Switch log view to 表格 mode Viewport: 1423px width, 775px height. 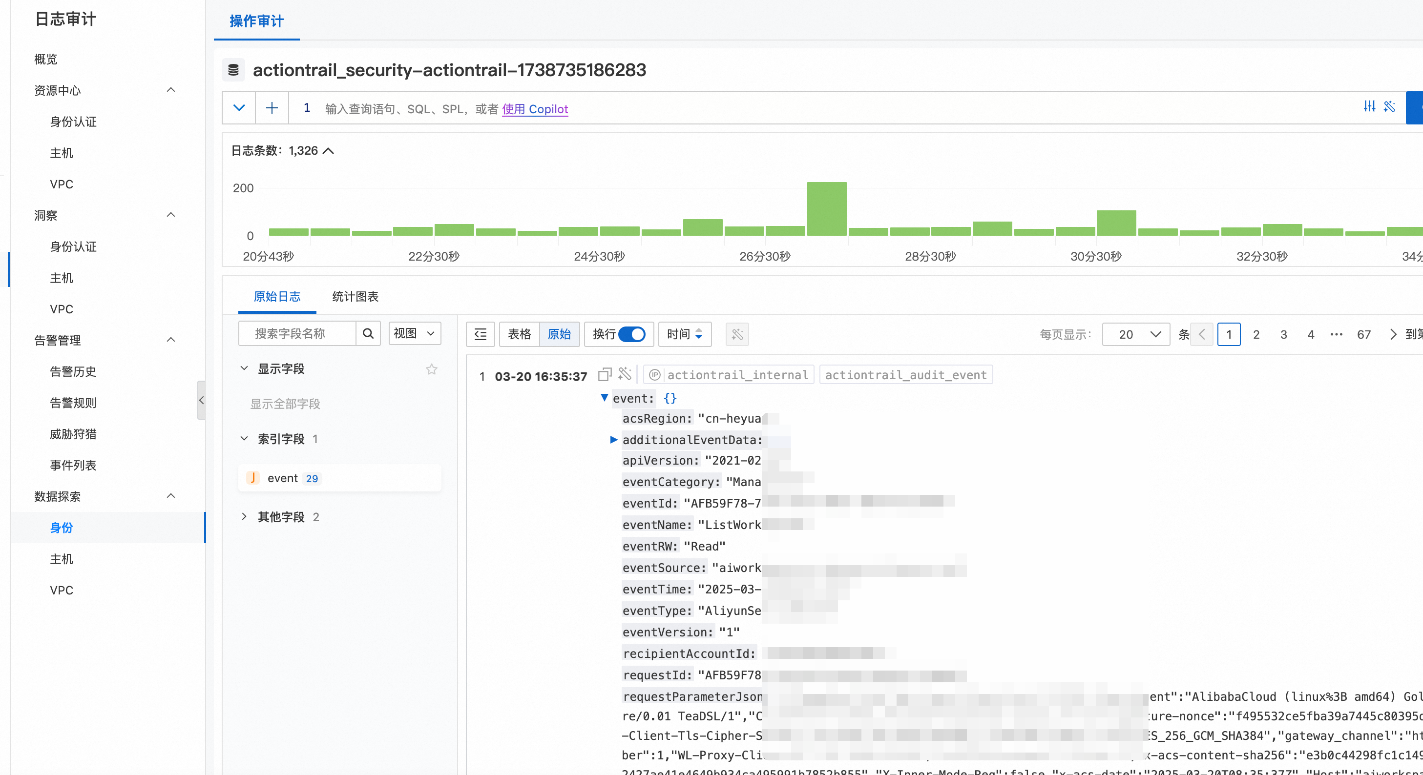click(x=519, y=334)
